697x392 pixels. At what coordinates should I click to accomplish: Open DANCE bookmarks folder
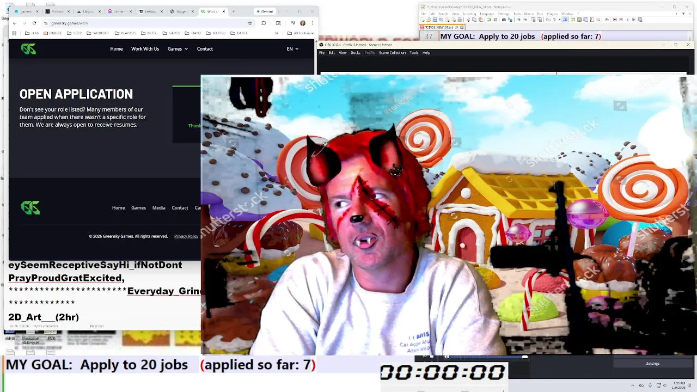pyautogui.click(x=239, y=33)
